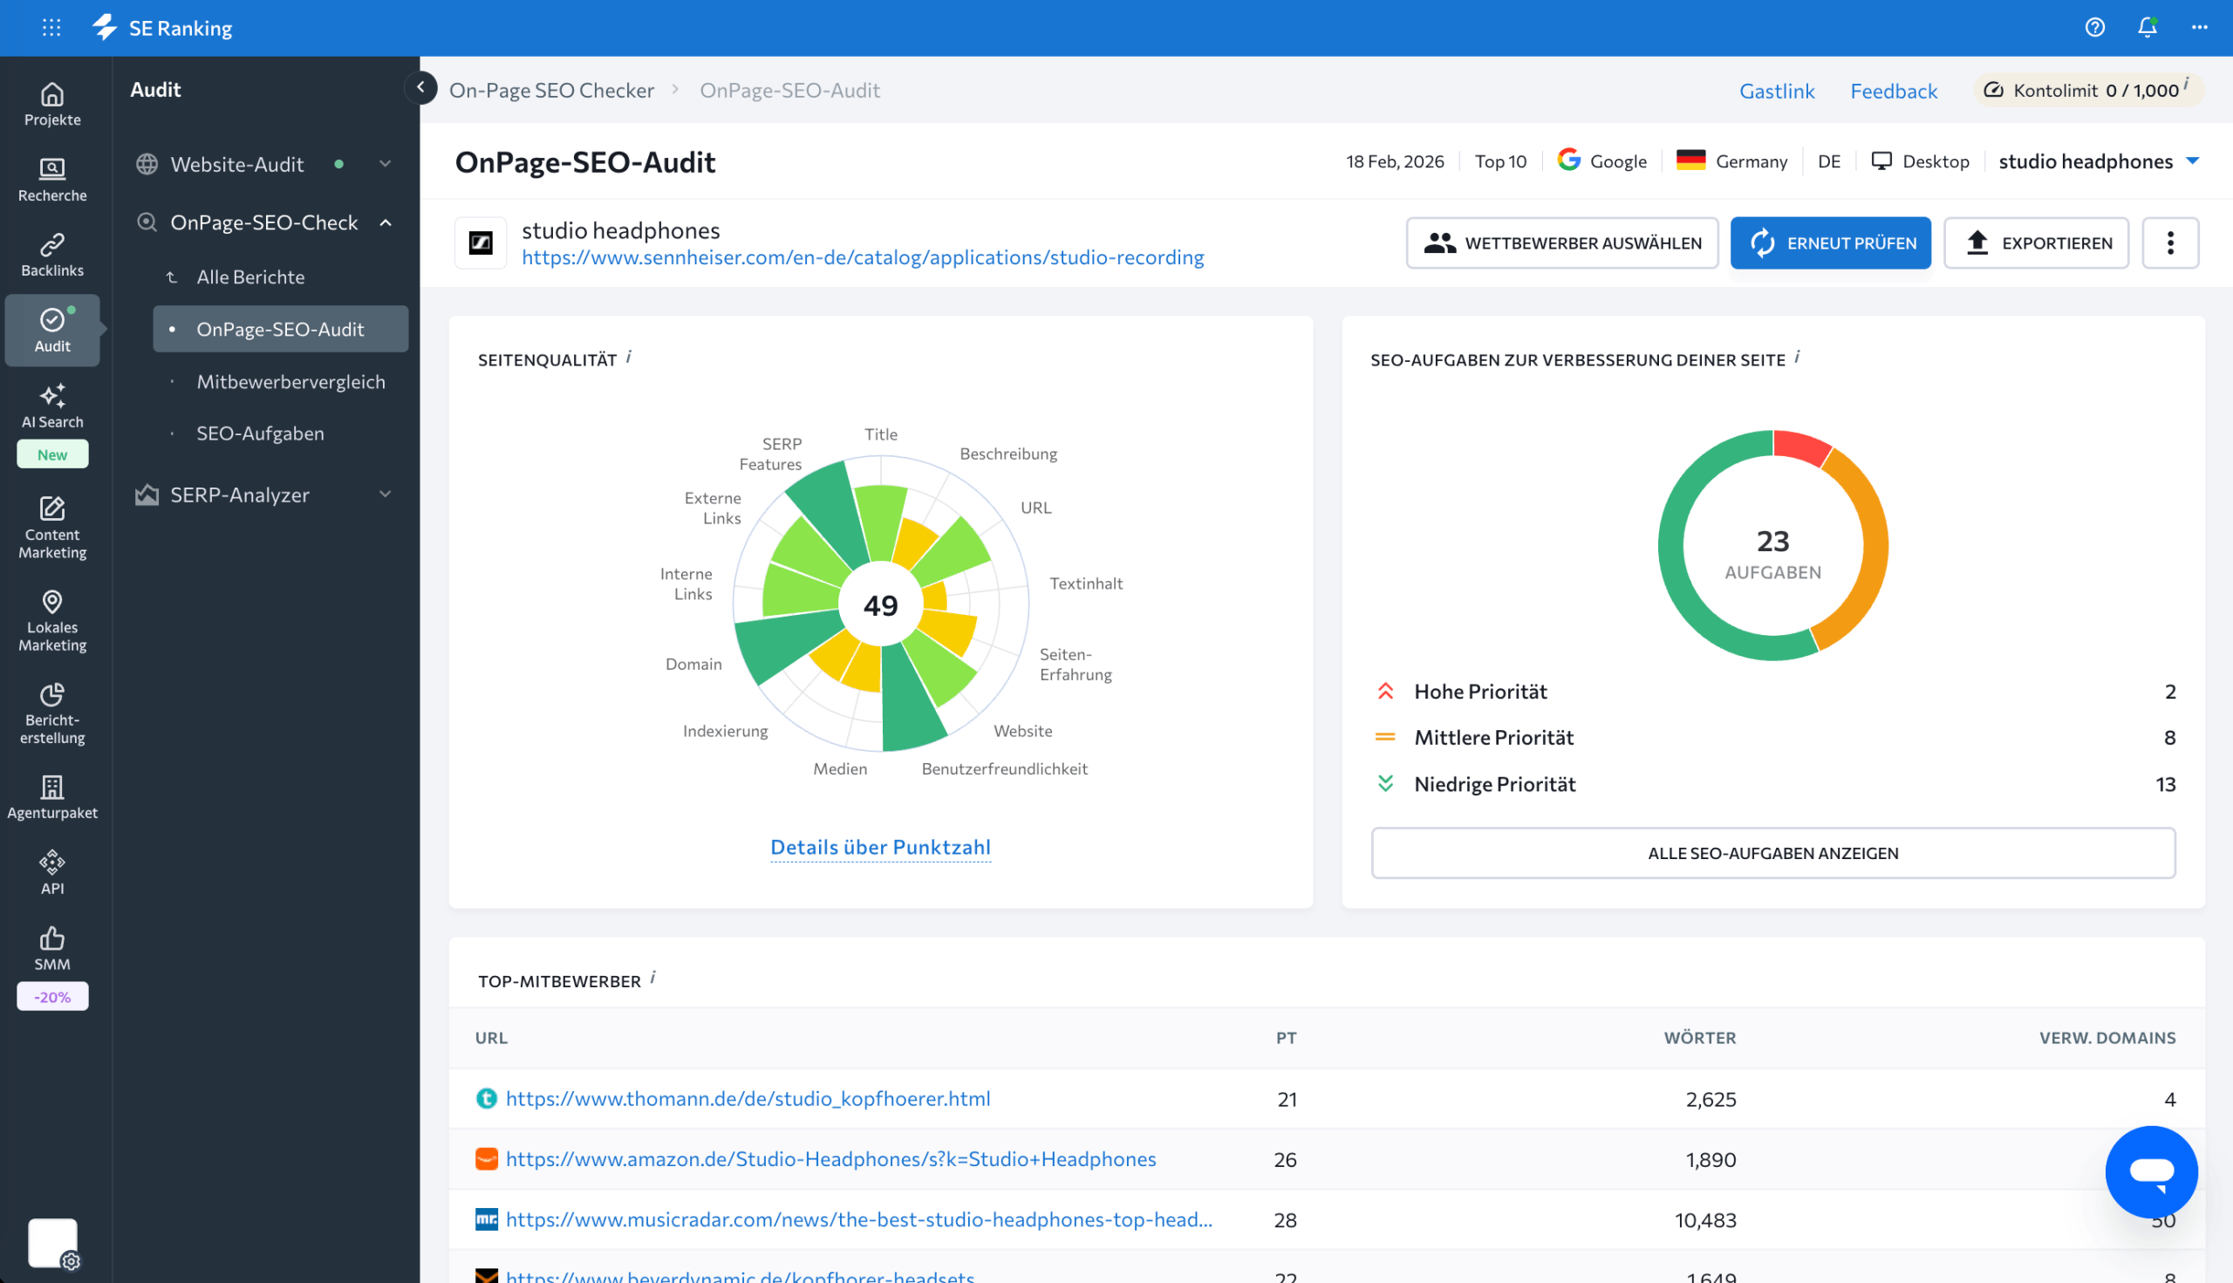Go to Backlinks section
The image size is (2233, 1283).
[52, 255]
